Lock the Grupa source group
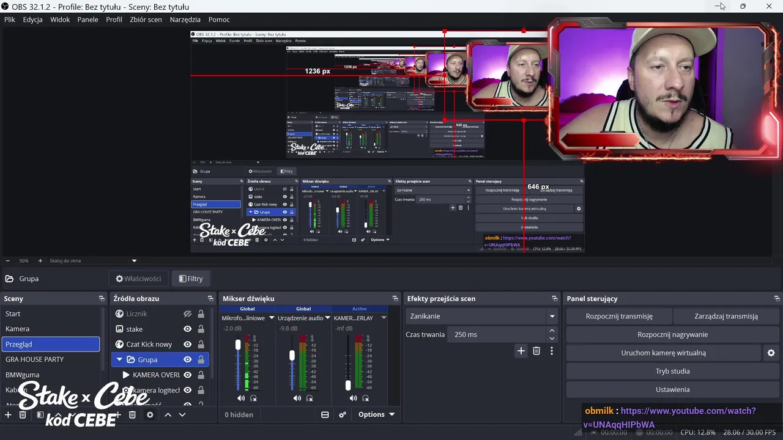Viewport: 783px width, 440px height. point(201,360)
